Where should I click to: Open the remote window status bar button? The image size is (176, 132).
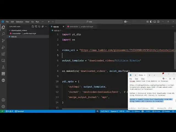point(2,111)
